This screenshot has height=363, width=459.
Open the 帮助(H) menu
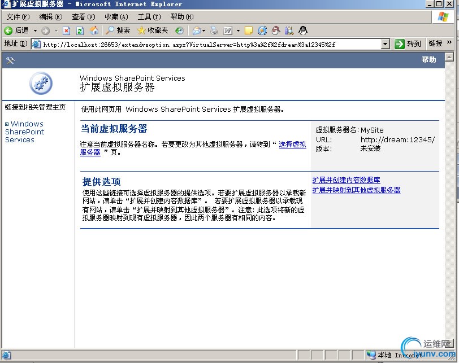tap(182, 17)
